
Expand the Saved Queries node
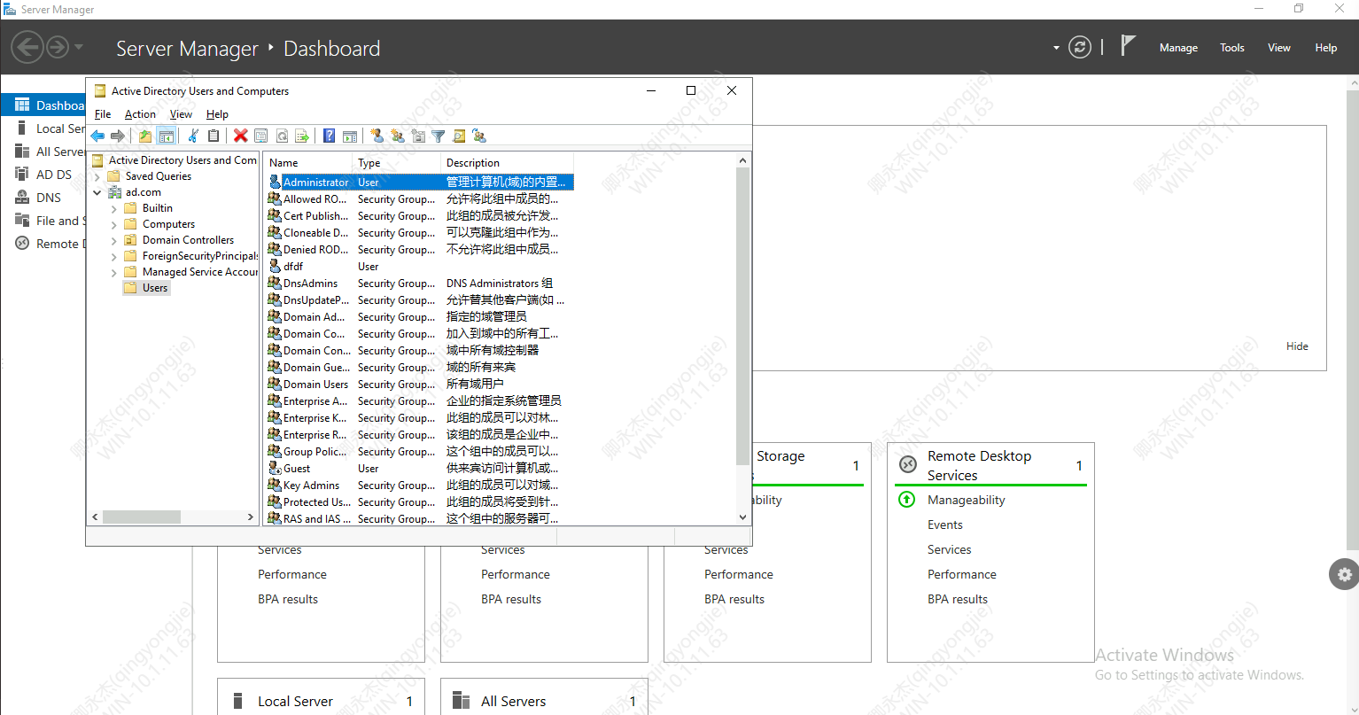coord(97,176)
